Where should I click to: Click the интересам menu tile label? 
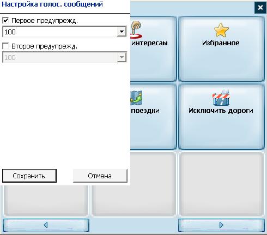pos(149,43)
